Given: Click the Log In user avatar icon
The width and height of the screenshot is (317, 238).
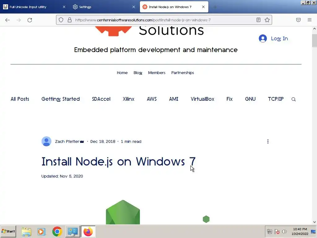Looking at the screenshot, I should click(263, 38).
